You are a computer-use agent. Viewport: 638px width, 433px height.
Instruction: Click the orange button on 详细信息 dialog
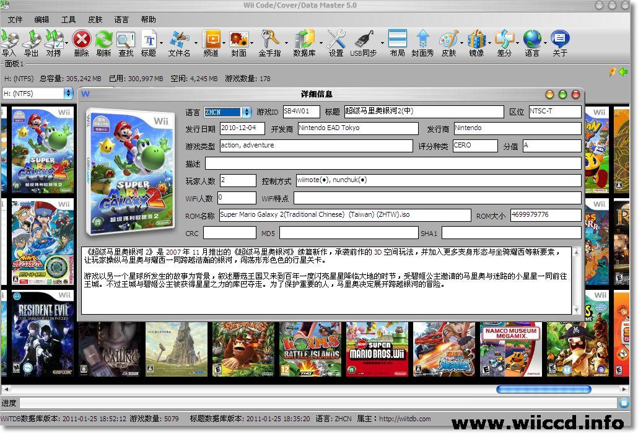(549, 94)
